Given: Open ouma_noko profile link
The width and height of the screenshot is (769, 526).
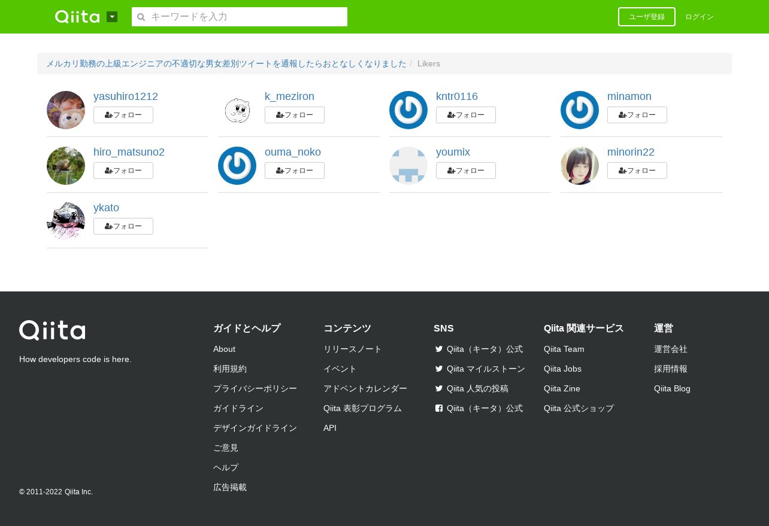Looking at the screenshot, I should (293, 152).
